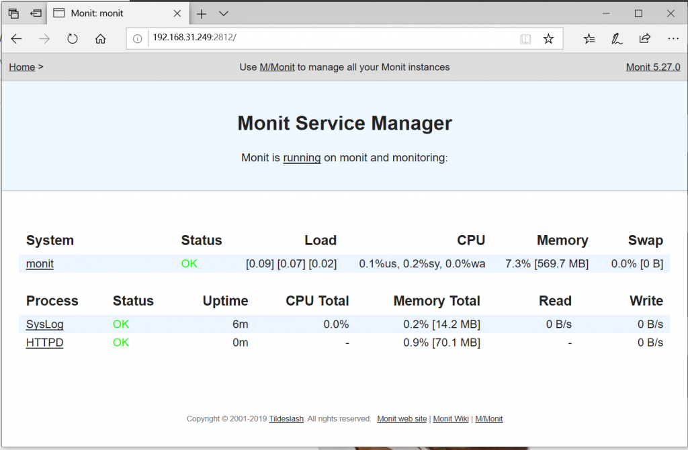Select CPU value 0.1%us, 0.2%sy, 0.0%wa
688x450 pixels.
[x=422, y=264]
